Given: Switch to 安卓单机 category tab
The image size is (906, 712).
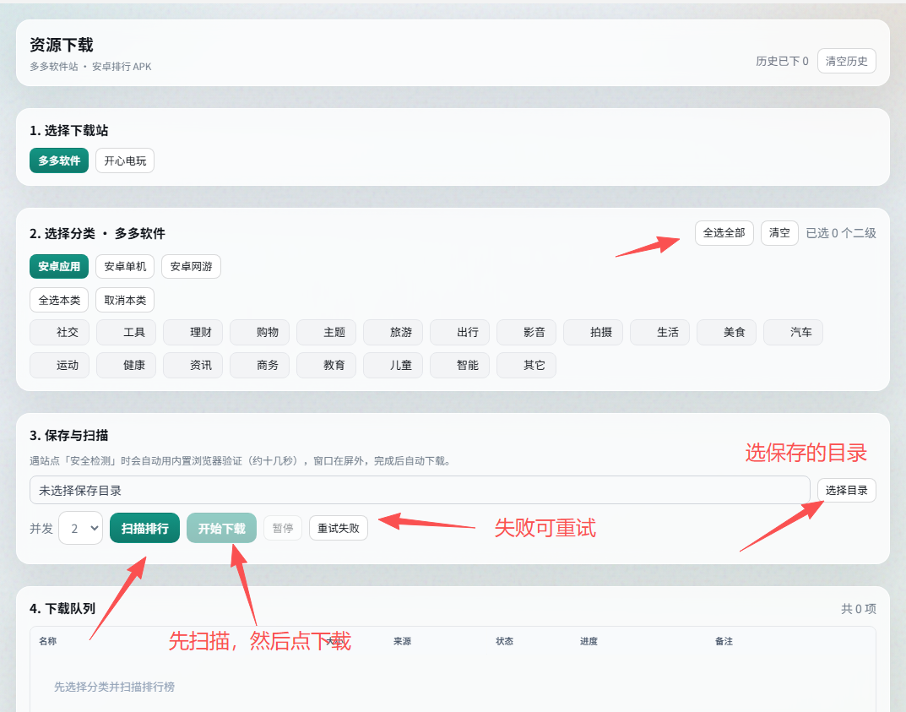Looking at the screenshot, I should coord(125,266).
